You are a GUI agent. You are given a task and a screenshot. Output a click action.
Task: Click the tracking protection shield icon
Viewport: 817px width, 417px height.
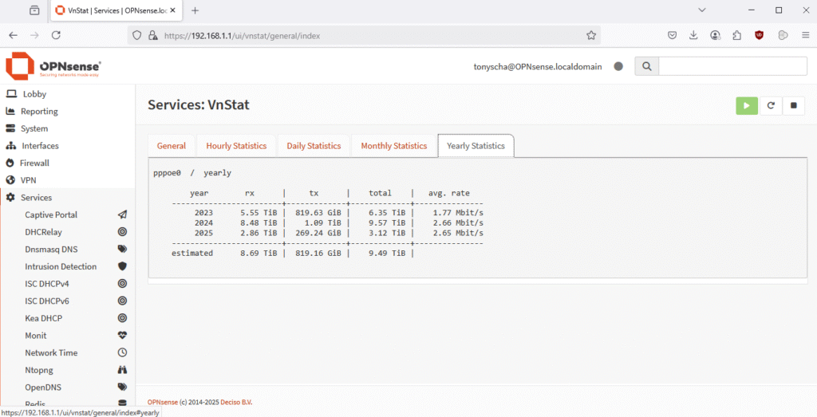click(x=137, y=35)
